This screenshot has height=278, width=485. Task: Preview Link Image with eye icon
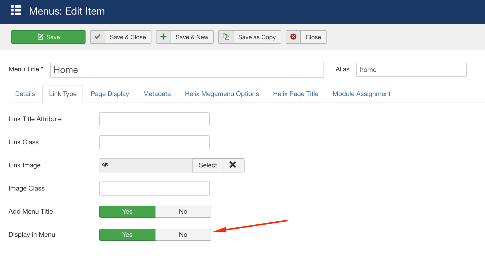click(x=105, y=165)
